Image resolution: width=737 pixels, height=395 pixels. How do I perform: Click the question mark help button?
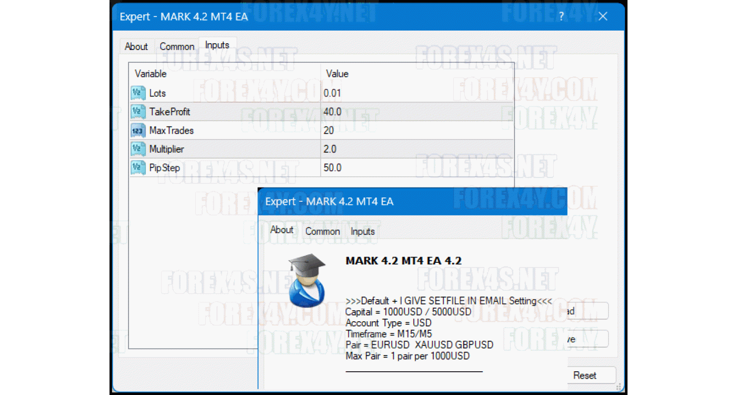[x=561, y=16]
